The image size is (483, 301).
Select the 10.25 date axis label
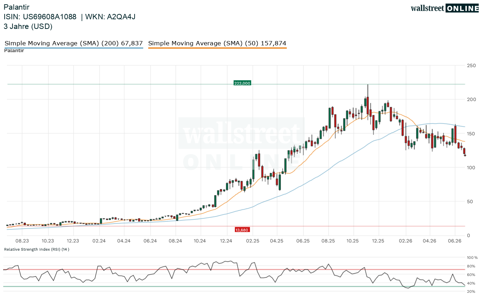(353, 241)
